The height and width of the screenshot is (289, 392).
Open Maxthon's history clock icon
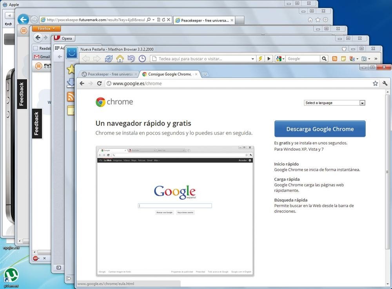142,59
